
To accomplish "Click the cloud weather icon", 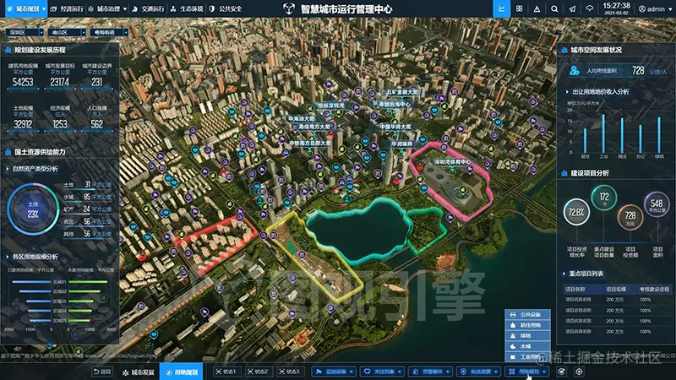I will pyautogui.click(x=589, y=8).
